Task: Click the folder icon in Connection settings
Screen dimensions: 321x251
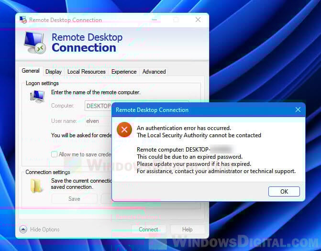Action: pos(36,186)
